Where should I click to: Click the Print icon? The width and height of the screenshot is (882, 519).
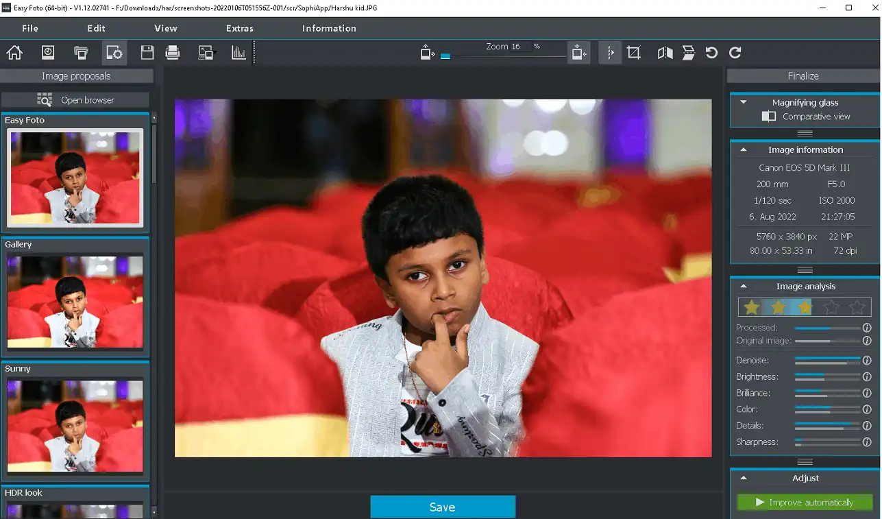[x=173, y=53]
